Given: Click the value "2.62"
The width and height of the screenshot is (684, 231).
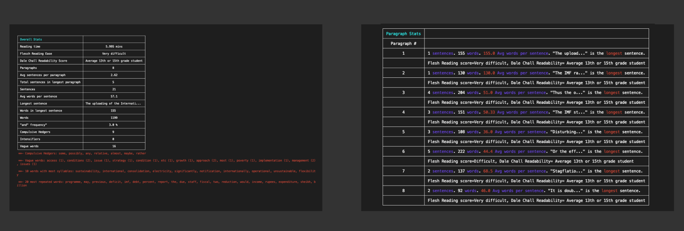Looking at the screenshot, I should (114, 75).
